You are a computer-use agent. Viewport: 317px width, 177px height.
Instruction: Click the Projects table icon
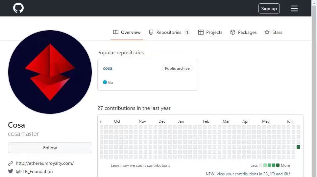201,32
